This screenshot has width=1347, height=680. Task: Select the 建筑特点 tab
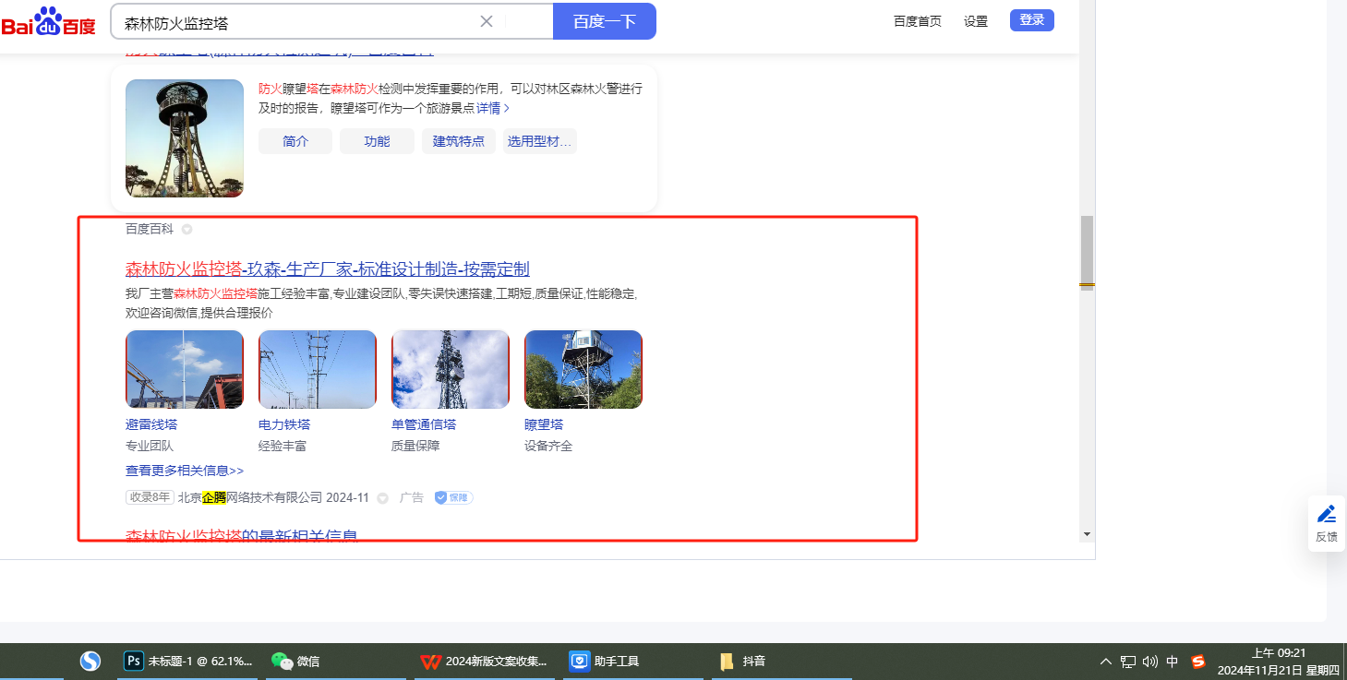click(459, 141)
